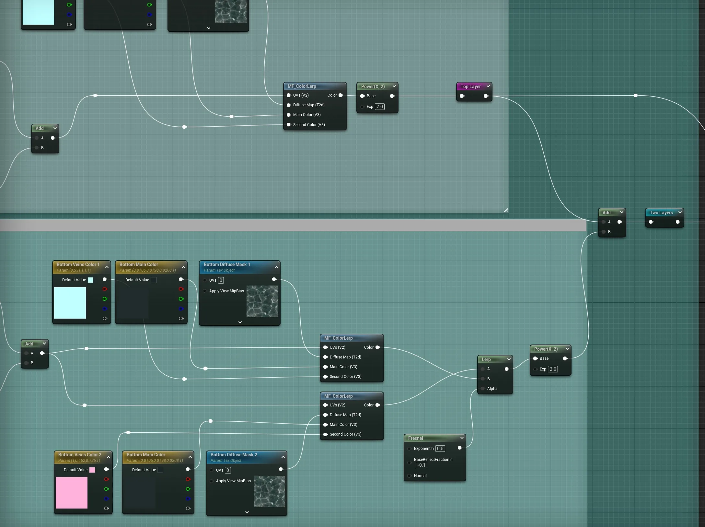Click ExponentIn value field on Fresnel node

(440, 449)
